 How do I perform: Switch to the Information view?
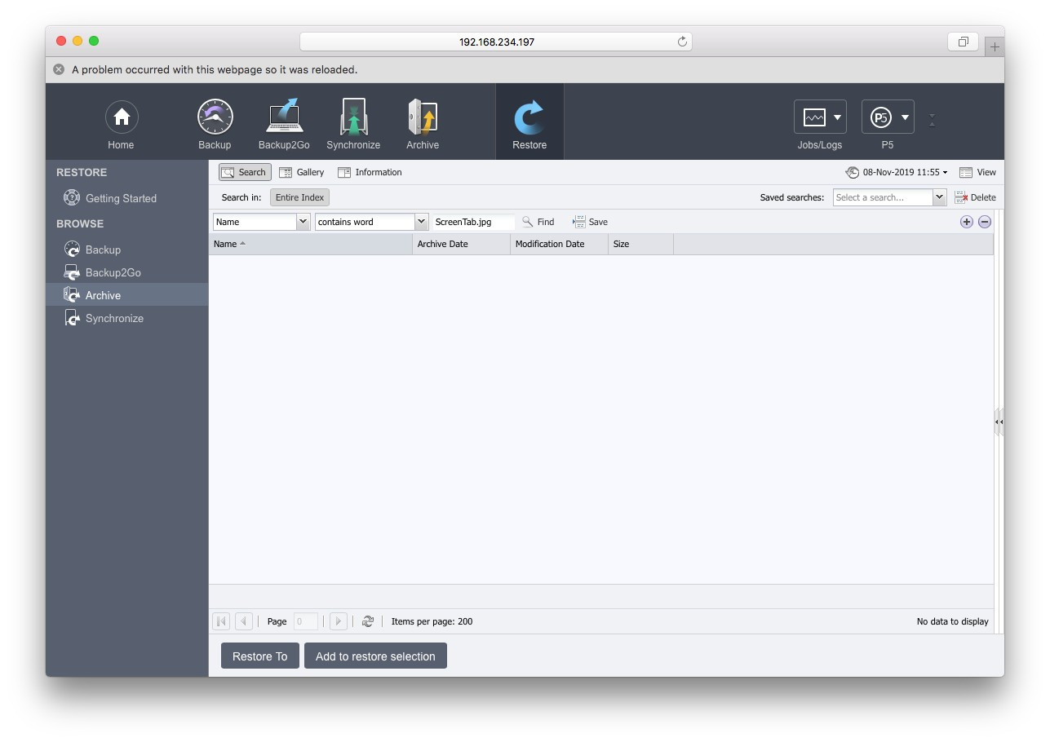370,172
